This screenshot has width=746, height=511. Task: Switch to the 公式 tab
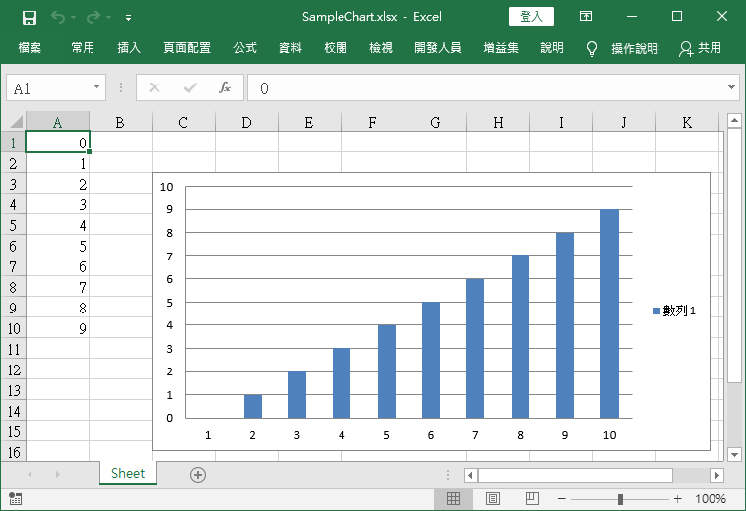245,48
